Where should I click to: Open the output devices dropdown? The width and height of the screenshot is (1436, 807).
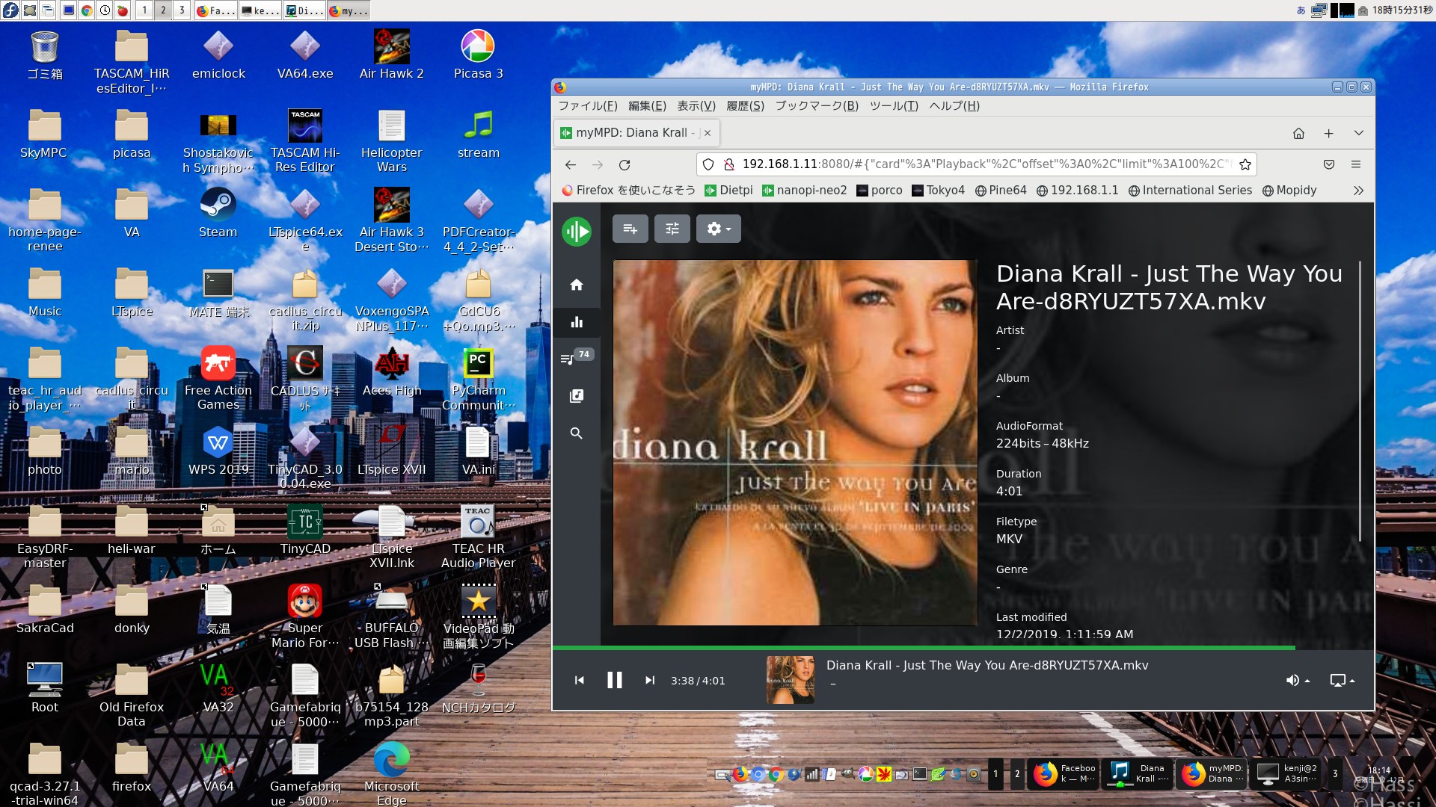coord(1342,680)
